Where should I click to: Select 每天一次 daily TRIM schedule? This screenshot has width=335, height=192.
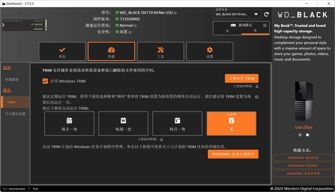[69, 123]
